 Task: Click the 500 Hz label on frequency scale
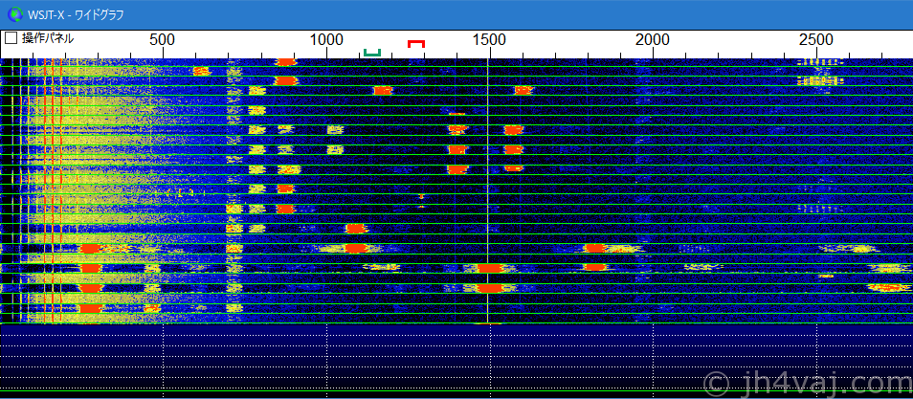(163, 39)
